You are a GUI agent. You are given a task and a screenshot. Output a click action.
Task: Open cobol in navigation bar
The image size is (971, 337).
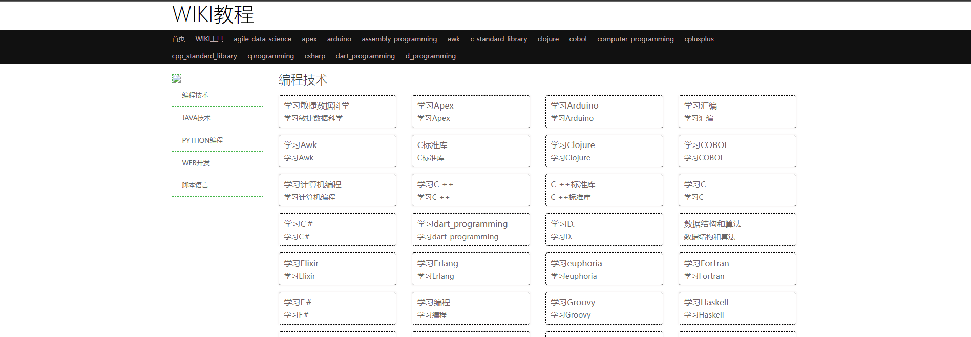(578, 39)
